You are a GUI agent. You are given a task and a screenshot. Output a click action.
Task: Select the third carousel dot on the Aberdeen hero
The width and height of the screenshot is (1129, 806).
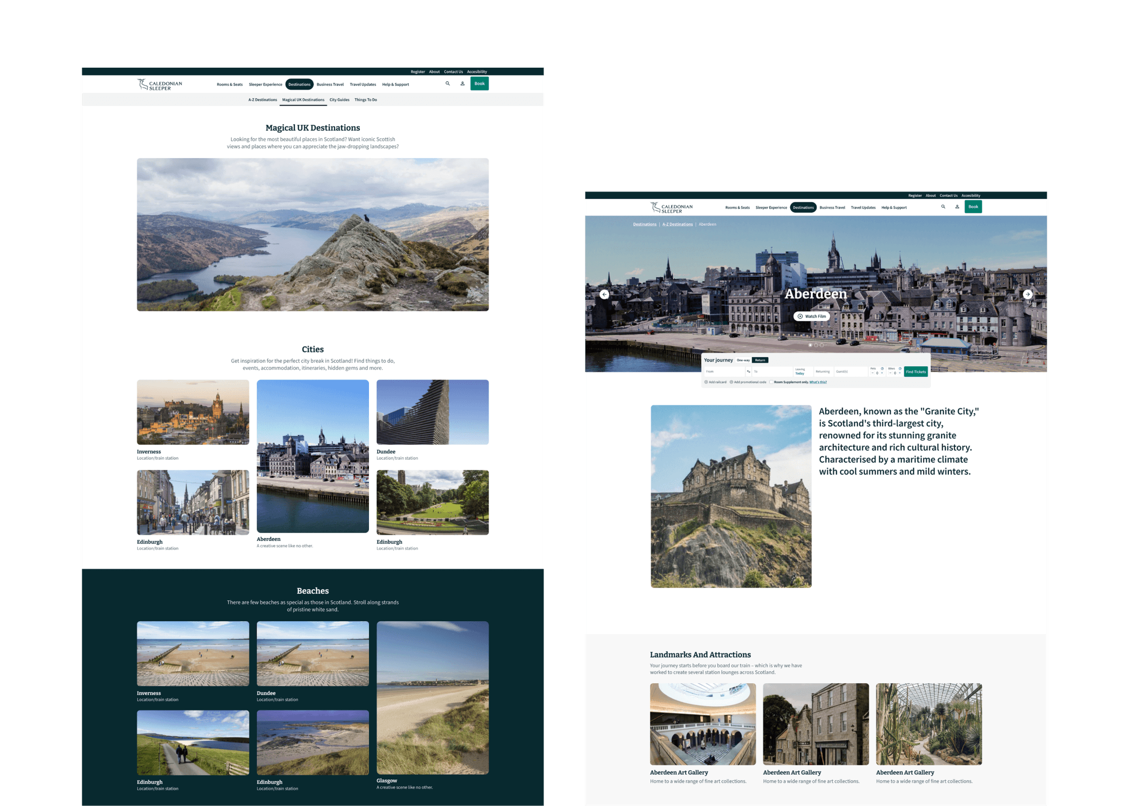click(822, 345)
